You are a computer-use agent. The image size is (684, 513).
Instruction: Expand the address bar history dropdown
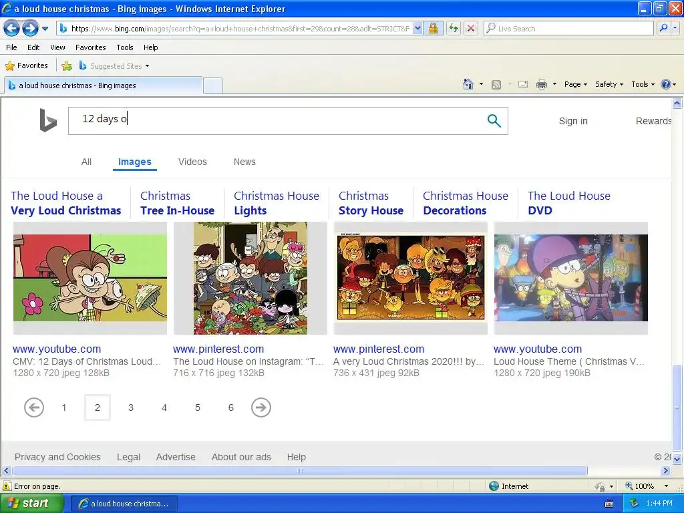(x=417, y=29)
